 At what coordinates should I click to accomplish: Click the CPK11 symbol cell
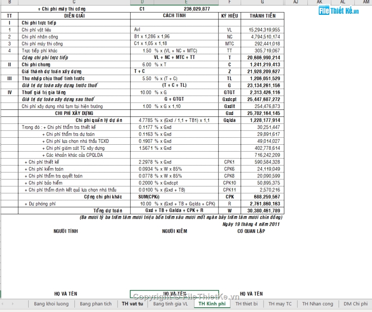(x=229, y=190)
